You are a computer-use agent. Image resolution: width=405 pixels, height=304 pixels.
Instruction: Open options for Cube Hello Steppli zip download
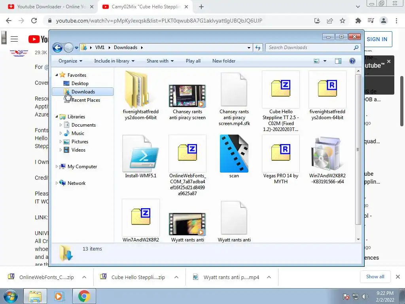[x=176, y=277]
